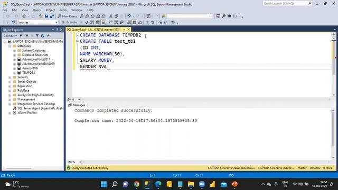This screenshot has width=338, height=190.
Task: Expand the Security folder
Action: (x=10, y=78)
